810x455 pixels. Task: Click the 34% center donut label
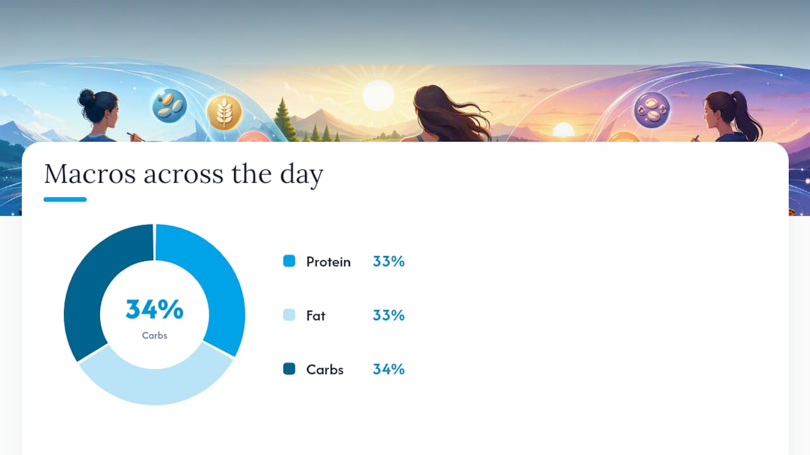154,310
